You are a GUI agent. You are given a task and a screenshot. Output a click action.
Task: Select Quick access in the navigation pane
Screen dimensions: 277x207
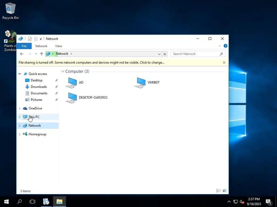(x=38, y=74)
